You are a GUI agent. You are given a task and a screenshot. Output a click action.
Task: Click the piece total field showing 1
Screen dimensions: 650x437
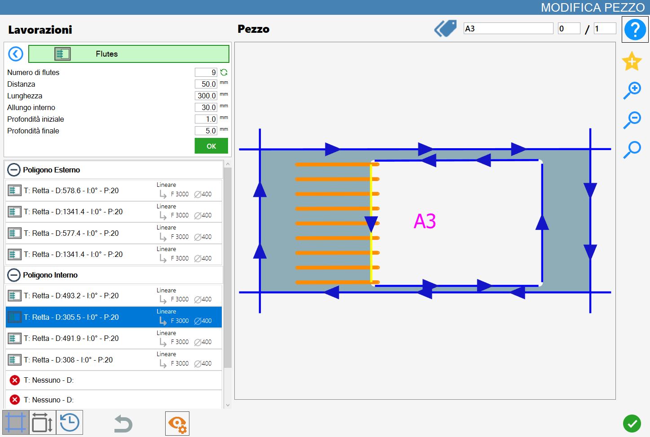point(605,29)
